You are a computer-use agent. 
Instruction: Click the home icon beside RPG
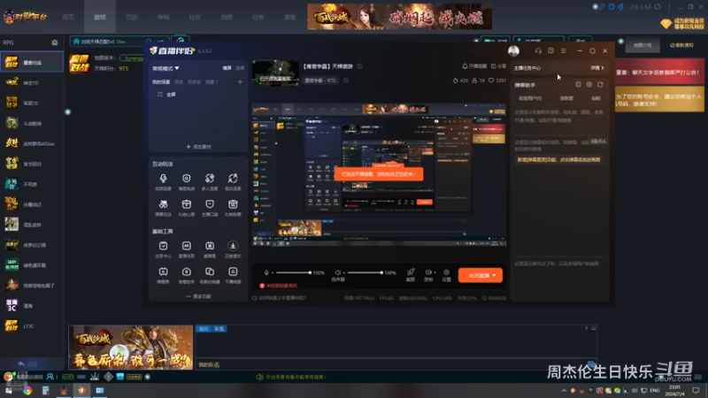tap(55, 42)
